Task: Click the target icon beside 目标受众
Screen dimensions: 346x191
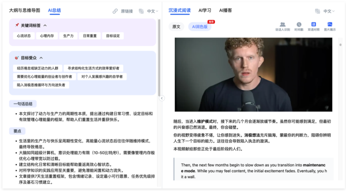Action: pyautogui.click(x=17, y=58)
